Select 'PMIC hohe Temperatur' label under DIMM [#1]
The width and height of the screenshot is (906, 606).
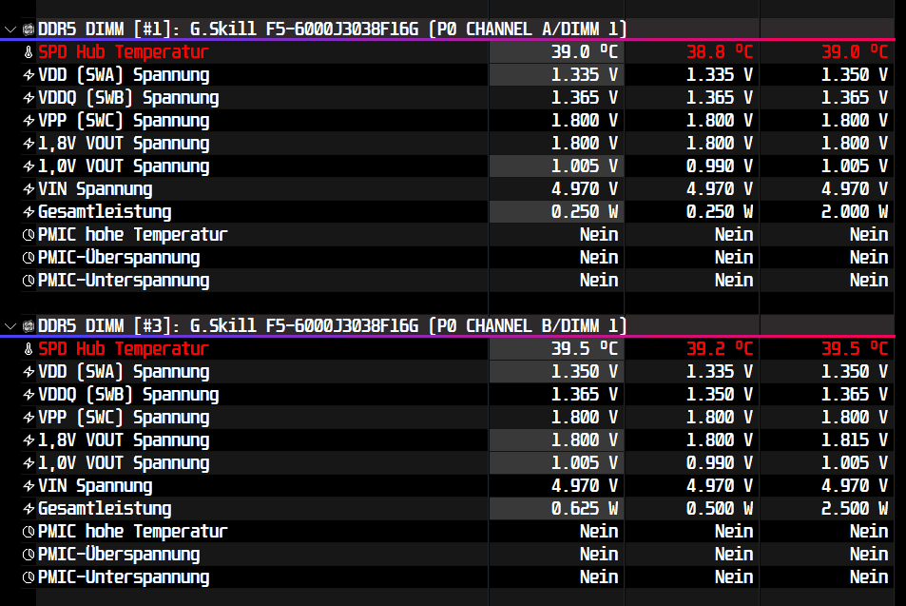coord(133,235)
